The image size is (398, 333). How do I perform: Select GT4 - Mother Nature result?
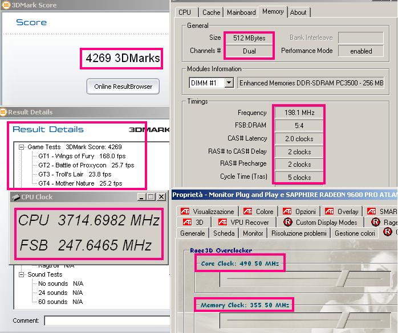(80, 183)
